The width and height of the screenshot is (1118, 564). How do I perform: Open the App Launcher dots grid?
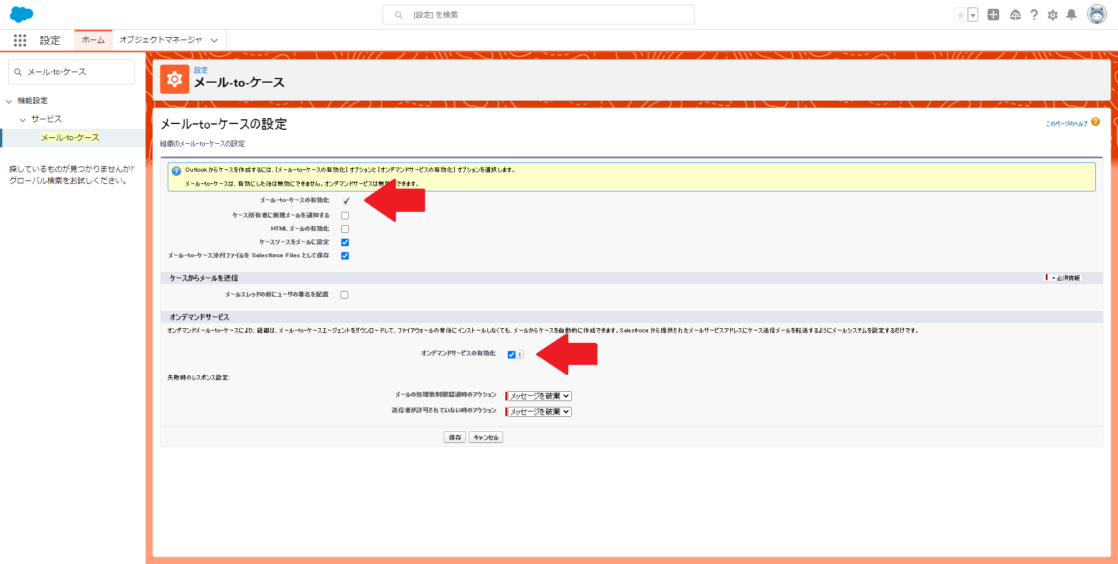point(20,40)
